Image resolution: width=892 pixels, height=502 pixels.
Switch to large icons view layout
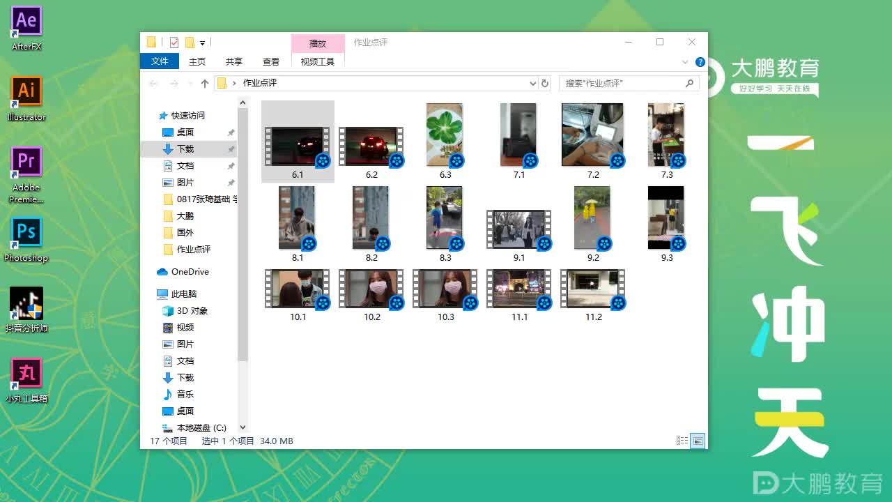point(698,441)
